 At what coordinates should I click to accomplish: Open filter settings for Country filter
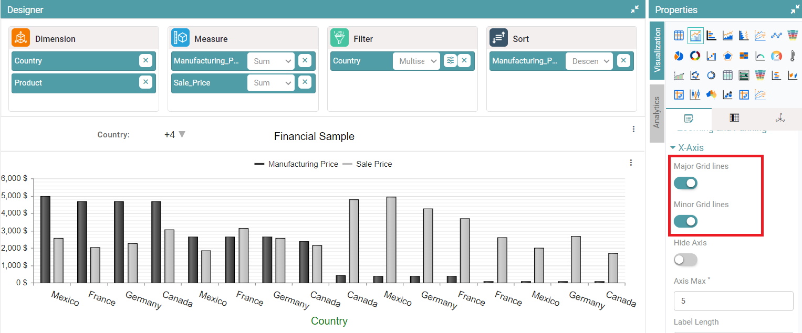click(450, 61)
